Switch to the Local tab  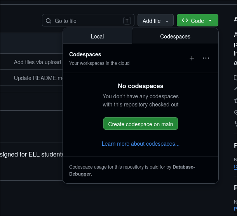98,36
